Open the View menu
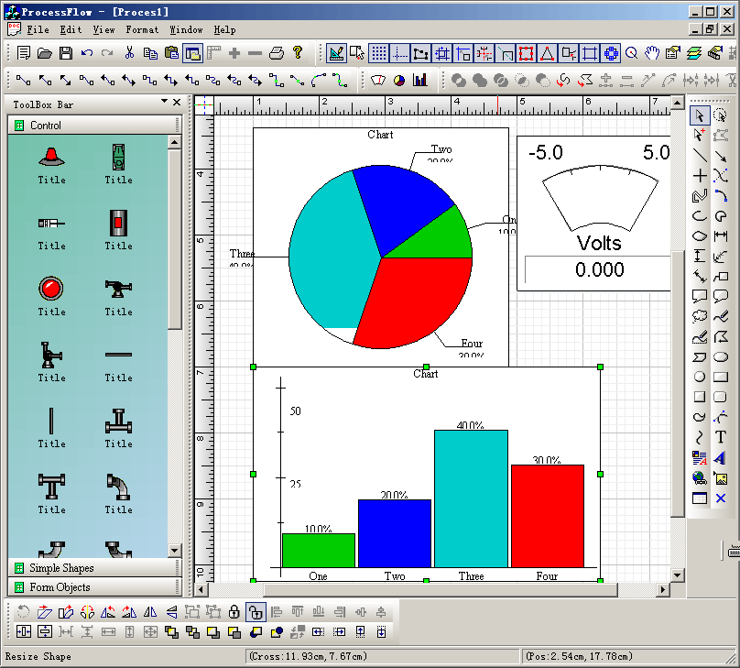The image size is (740, 668). tap(103, 29)
